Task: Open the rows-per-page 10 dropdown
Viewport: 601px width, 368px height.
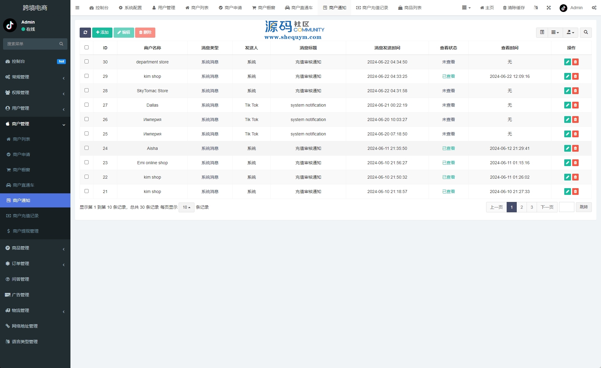Action: (186, 207)
